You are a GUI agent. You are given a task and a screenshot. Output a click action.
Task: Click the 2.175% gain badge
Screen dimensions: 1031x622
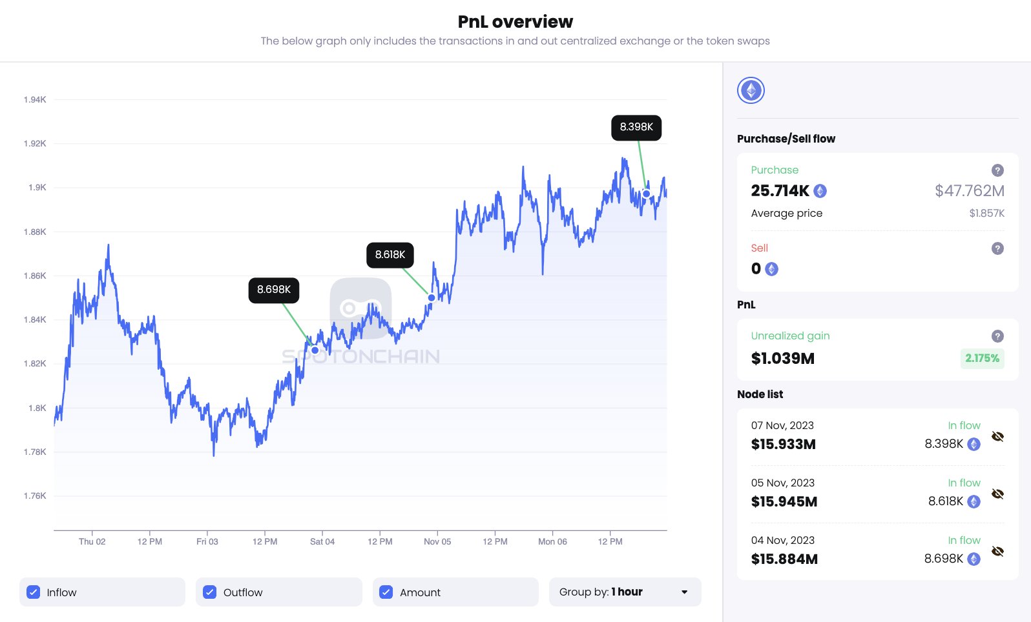[x=982, y=358]
